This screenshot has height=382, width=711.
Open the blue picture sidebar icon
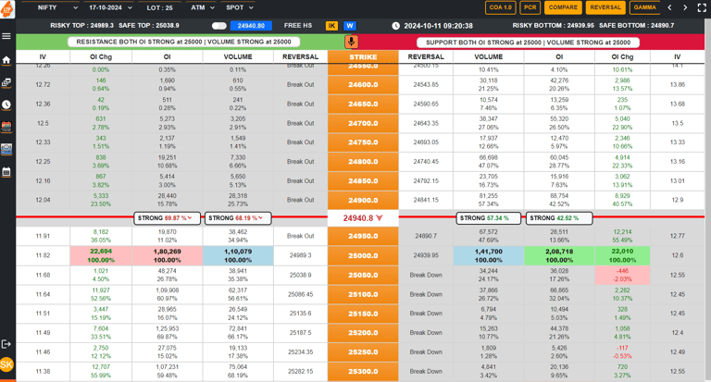(6, 149)
